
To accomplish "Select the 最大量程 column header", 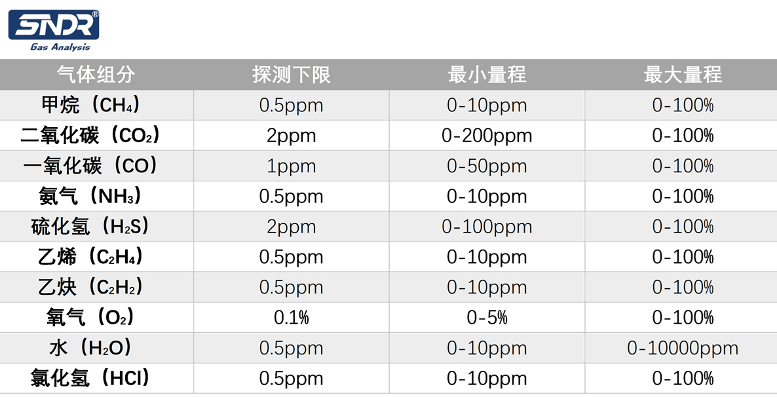I will point(683,75).
